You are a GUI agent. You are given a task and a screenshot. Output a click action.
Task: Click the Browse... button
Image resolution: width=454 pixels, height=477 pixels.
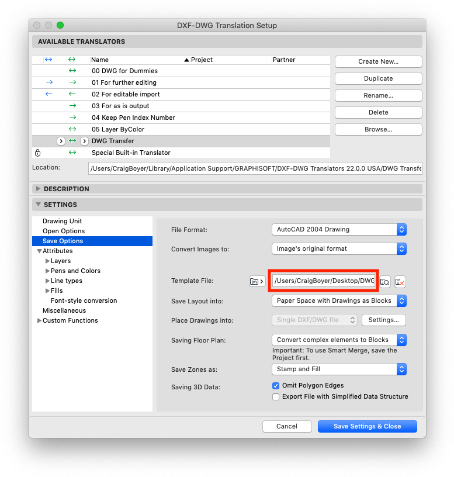pyautogui.click(x=378, y=129)
